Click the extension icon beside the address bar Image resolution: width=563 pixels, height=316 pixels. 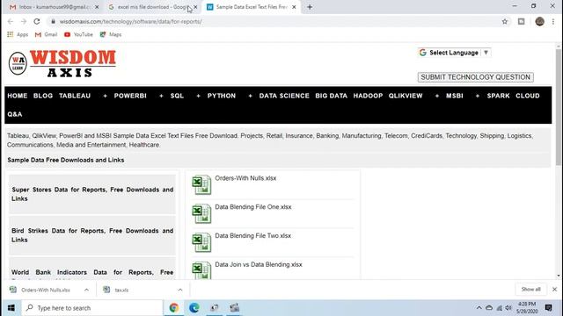point(522,21)
